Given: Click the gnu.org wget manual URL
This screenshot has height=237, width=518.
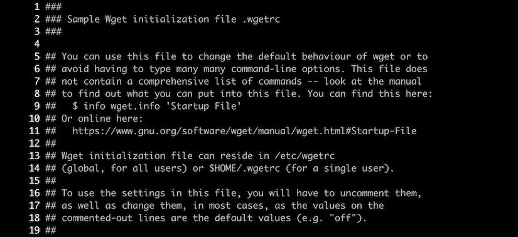Looking at the screenshot, I should coord(244,131).
